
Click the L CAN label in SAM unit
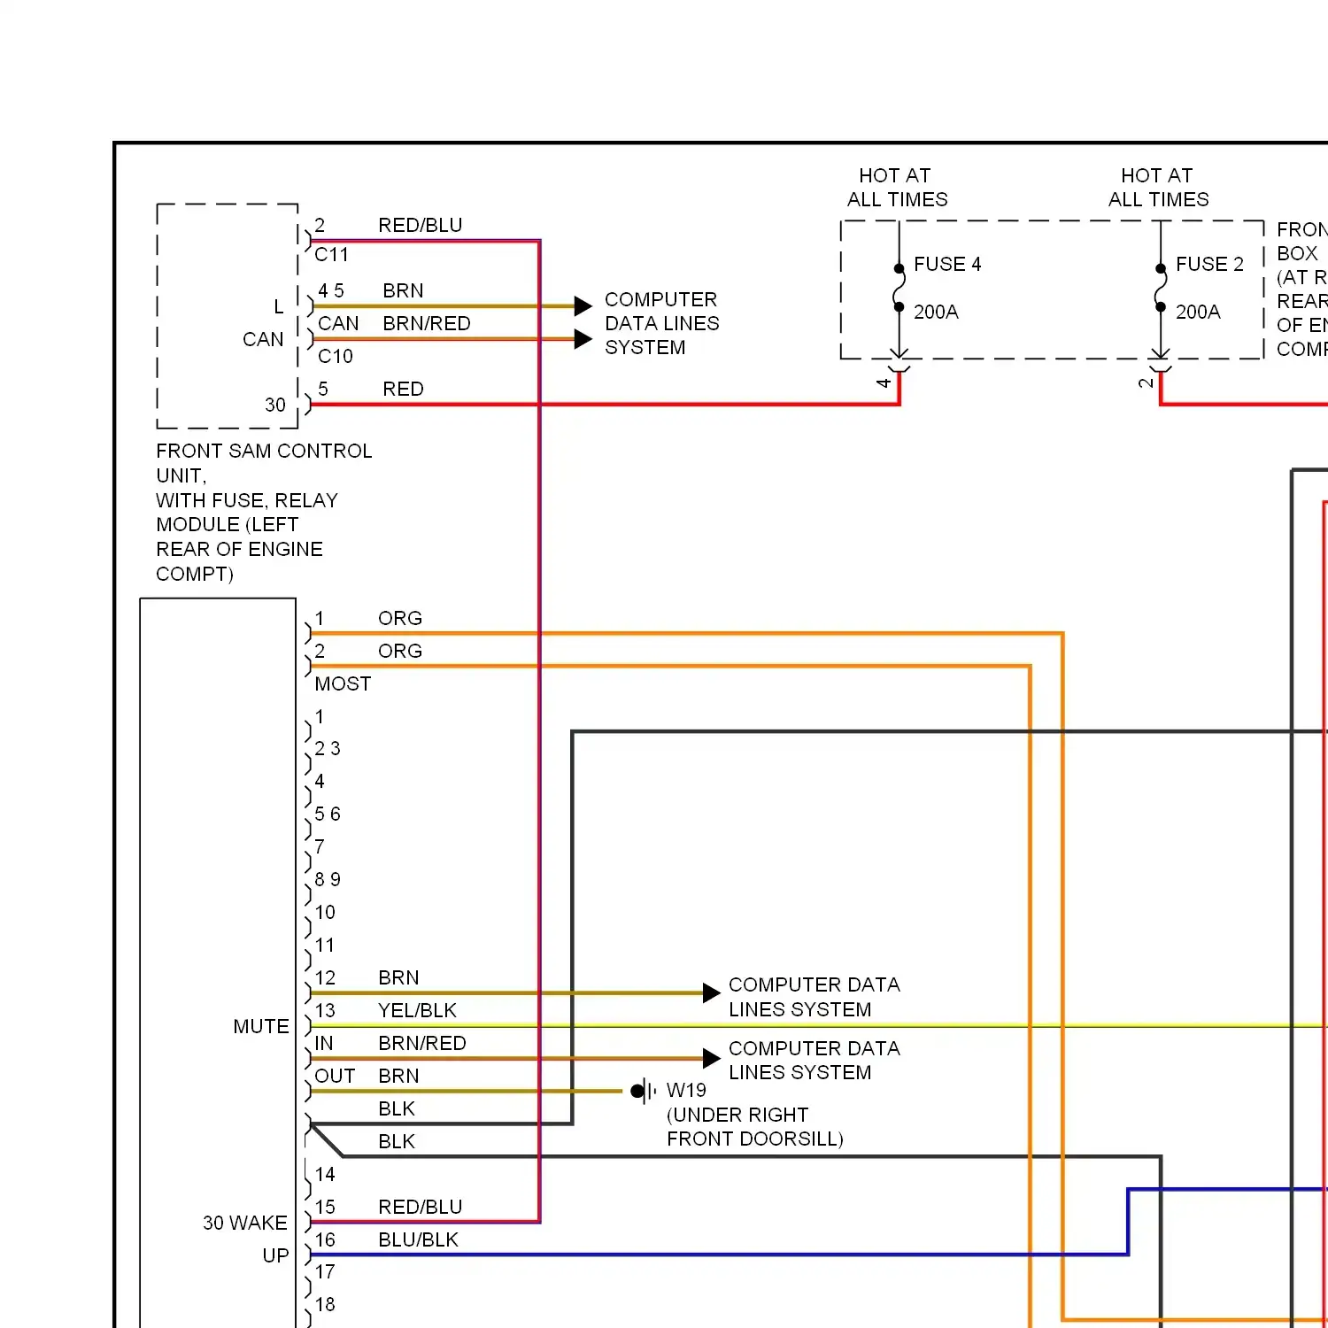(x=263, y=323)
